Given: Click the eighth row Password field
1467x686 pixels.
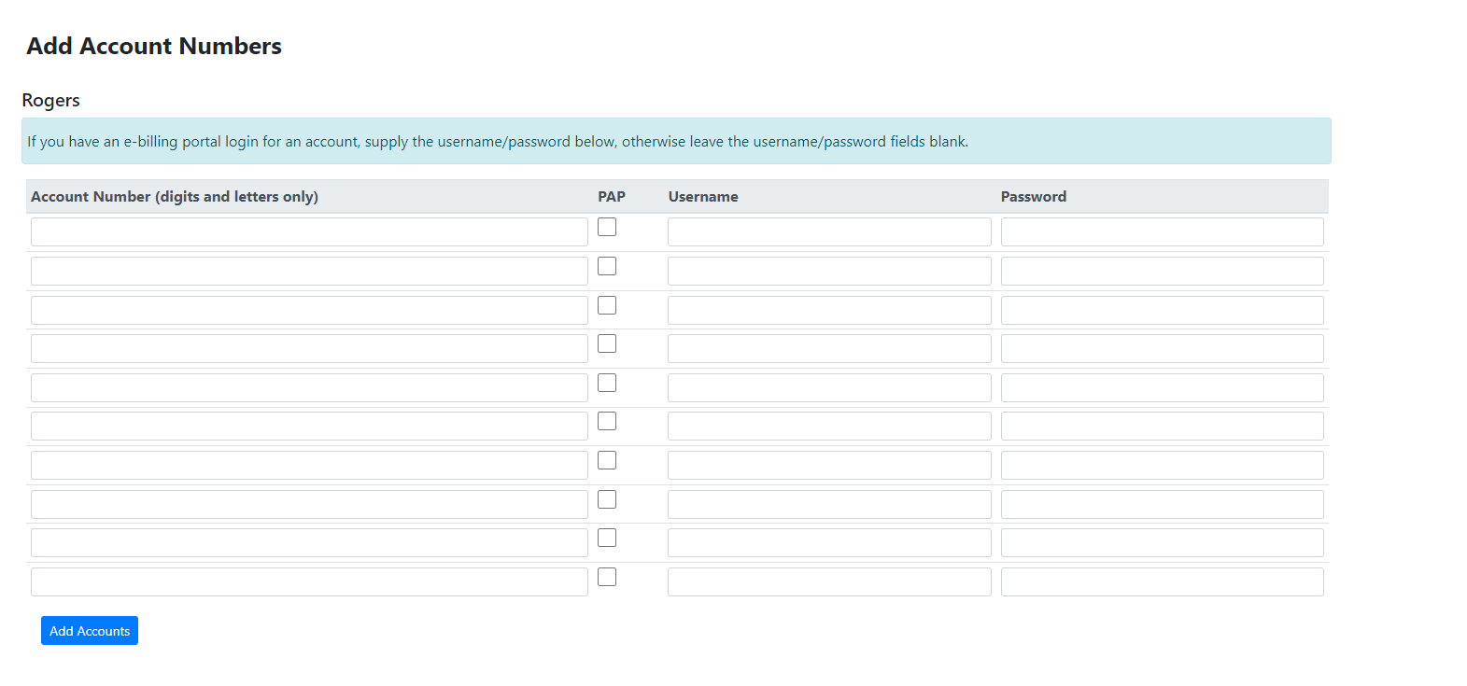Looking at the screenshot, I should tap(1162, 505).
